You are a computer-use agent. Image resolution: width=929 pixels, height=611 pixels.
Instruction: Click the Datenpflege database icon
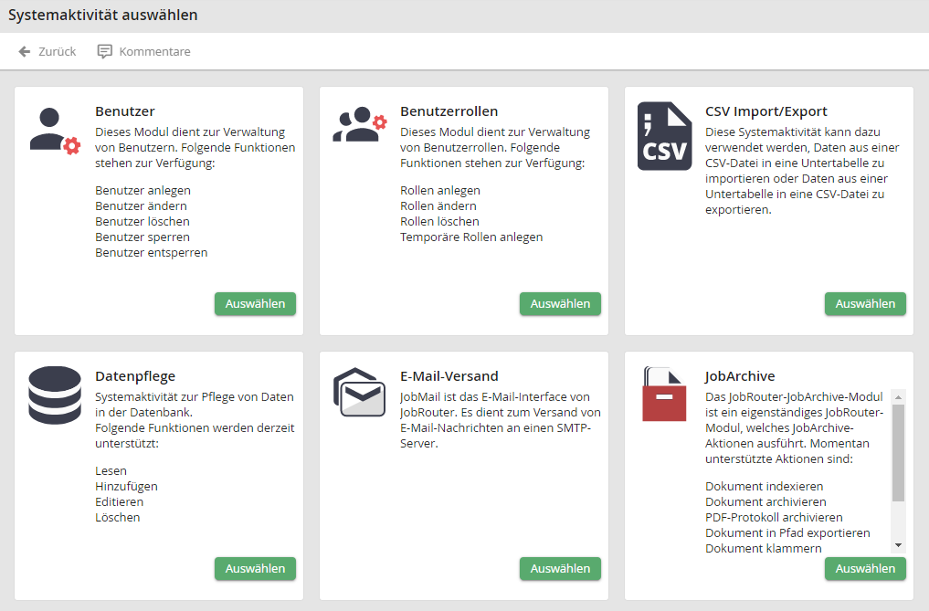(x=55, y=395)
